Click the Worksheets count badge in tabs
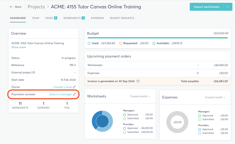 click(x=83, y=18)
